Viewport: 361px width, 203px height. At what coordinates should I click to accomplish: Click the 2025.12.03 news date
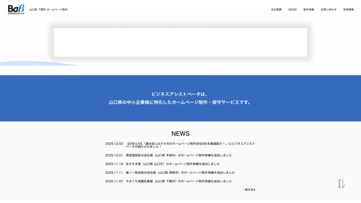coord(114,143)
